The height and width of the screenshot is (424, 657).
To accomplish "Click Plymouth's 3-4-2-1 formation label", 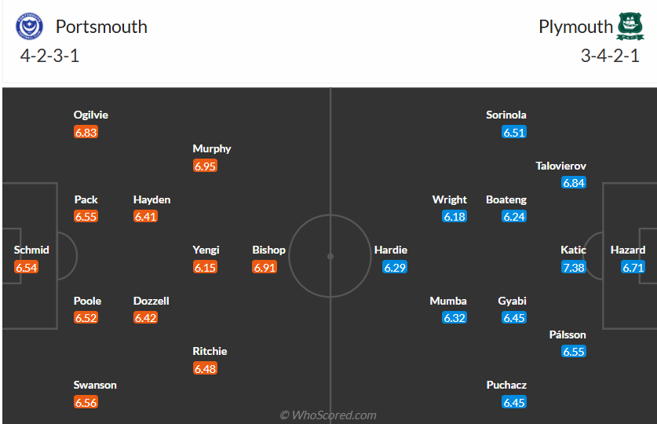I will tap(608, 56).
